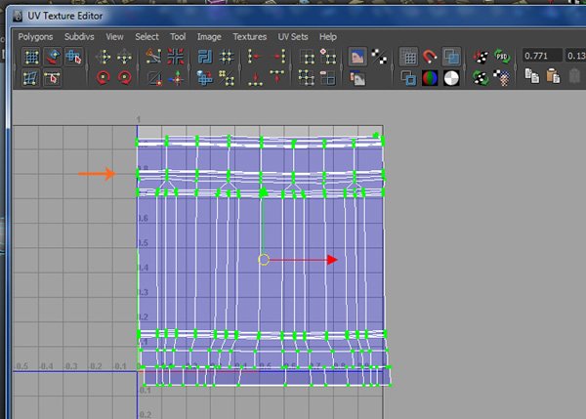Click the green V-axis manipulator handle
The height and width of the screenshot is (419, 586).
pos(264,192)
